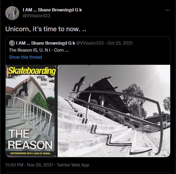
Task: Open the black-and-white handrail skate photo
Action: (114, 111)
